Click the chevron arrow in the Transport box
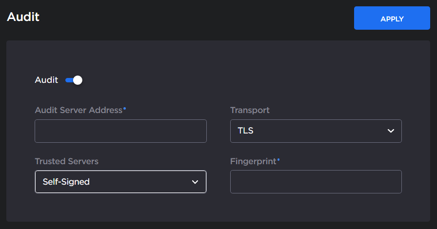The image size is (437, 229). [390, 131]
